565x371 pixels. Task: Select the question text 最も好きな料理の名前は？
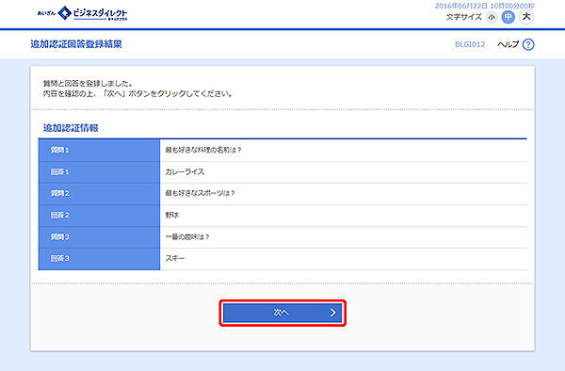pyautogui.click(x=203, y=150)
